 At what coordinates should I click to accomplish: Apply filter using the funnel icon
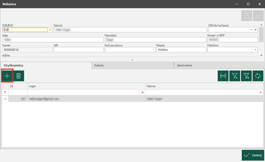coord(235,76)
